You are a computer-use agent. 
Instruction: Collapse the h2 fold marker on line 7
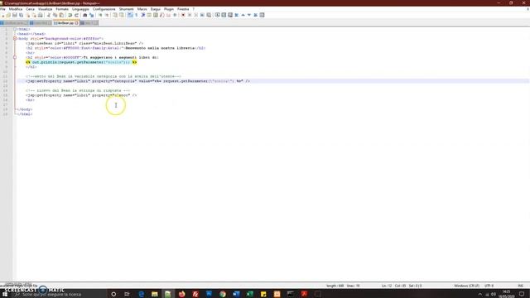point(15,57)
